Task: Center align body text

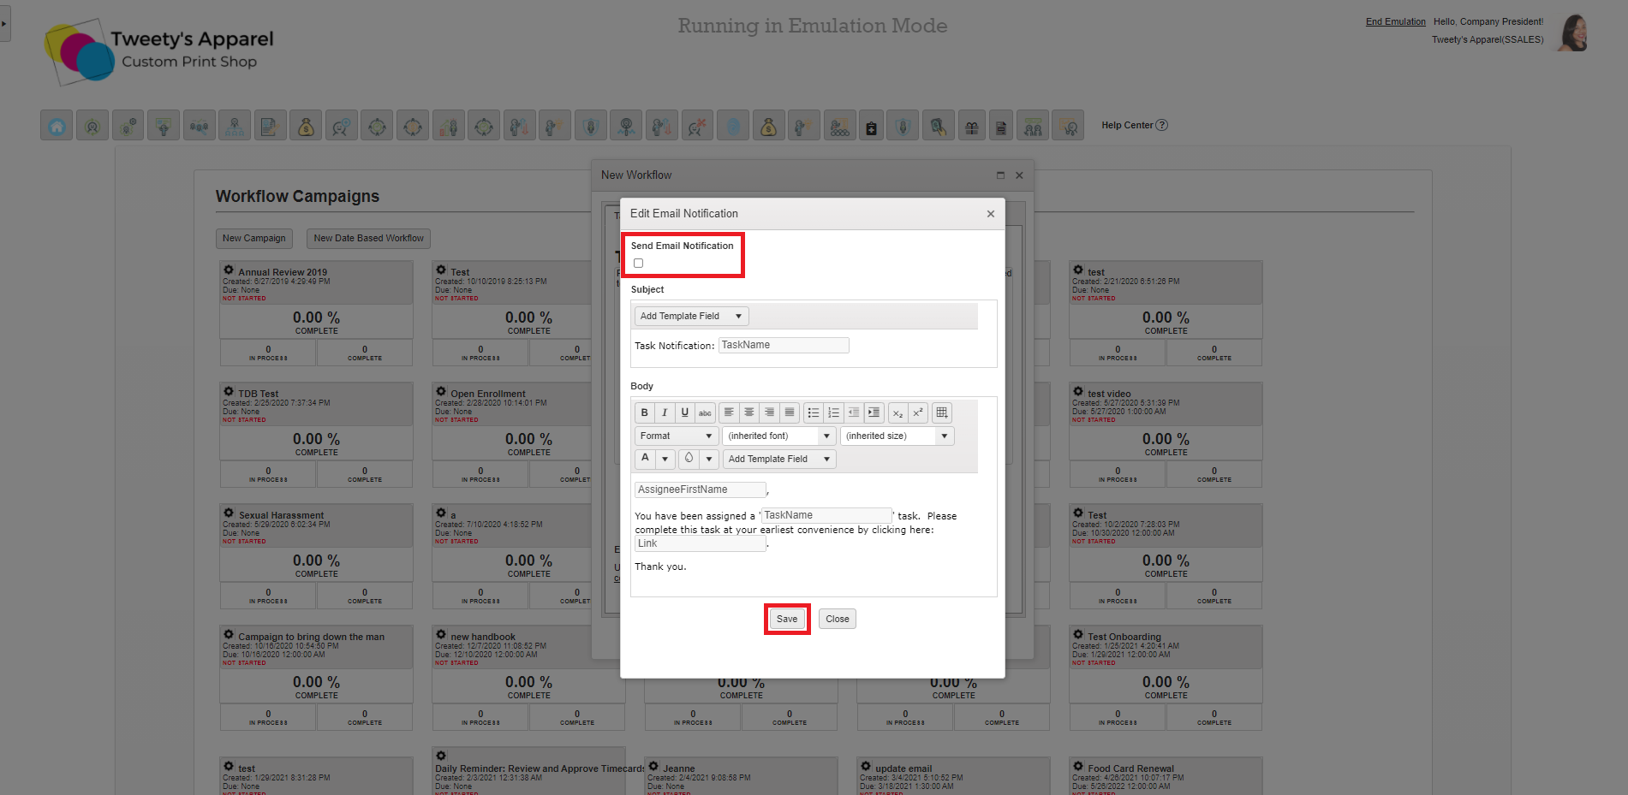Action: 749,412
